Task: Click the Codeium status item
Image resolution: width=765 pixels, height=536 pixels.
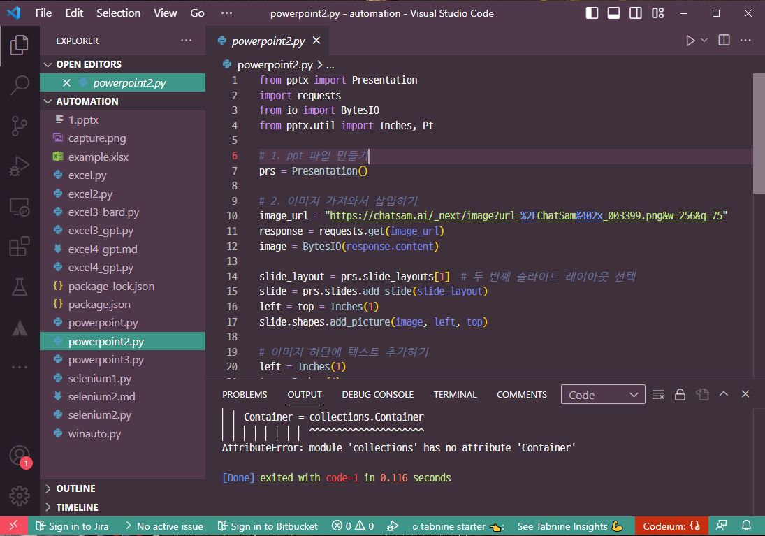Action: (671, 526)
